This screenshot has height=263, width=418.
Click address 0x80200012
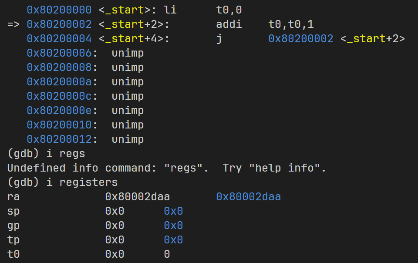point(59,139)
